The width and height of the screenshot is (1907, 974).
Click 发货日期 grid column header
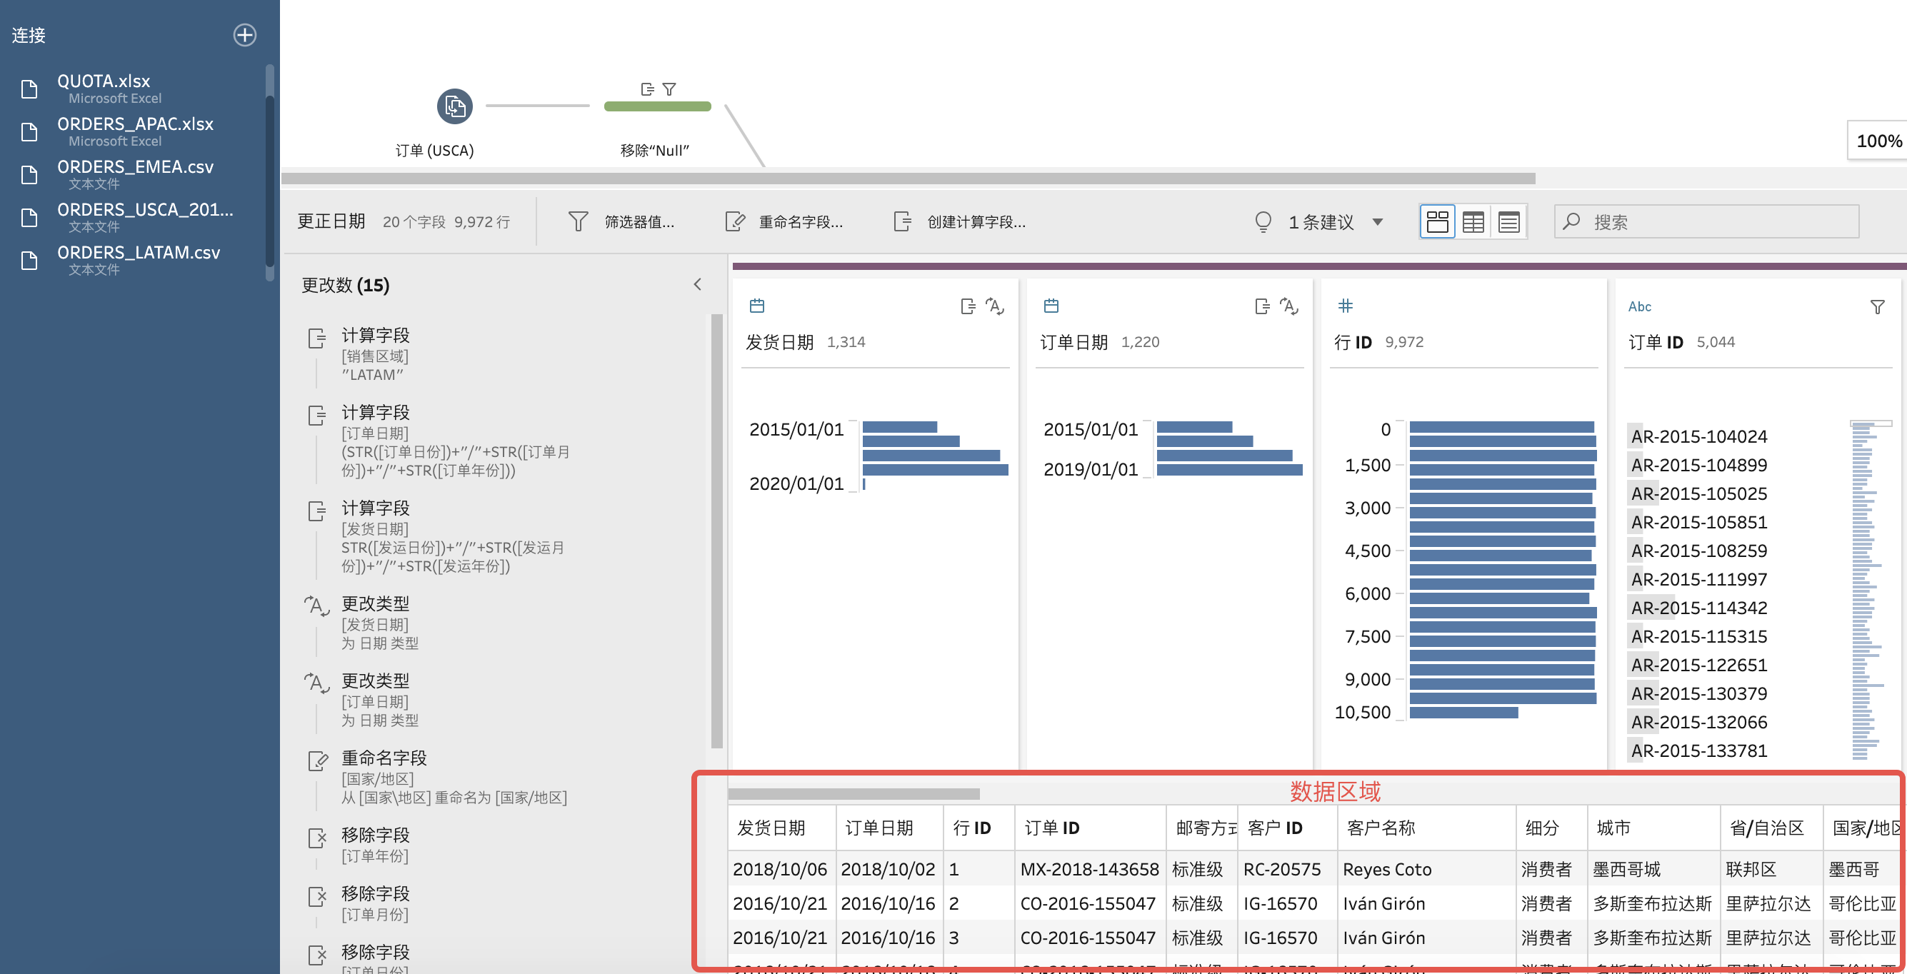point(782,828)
